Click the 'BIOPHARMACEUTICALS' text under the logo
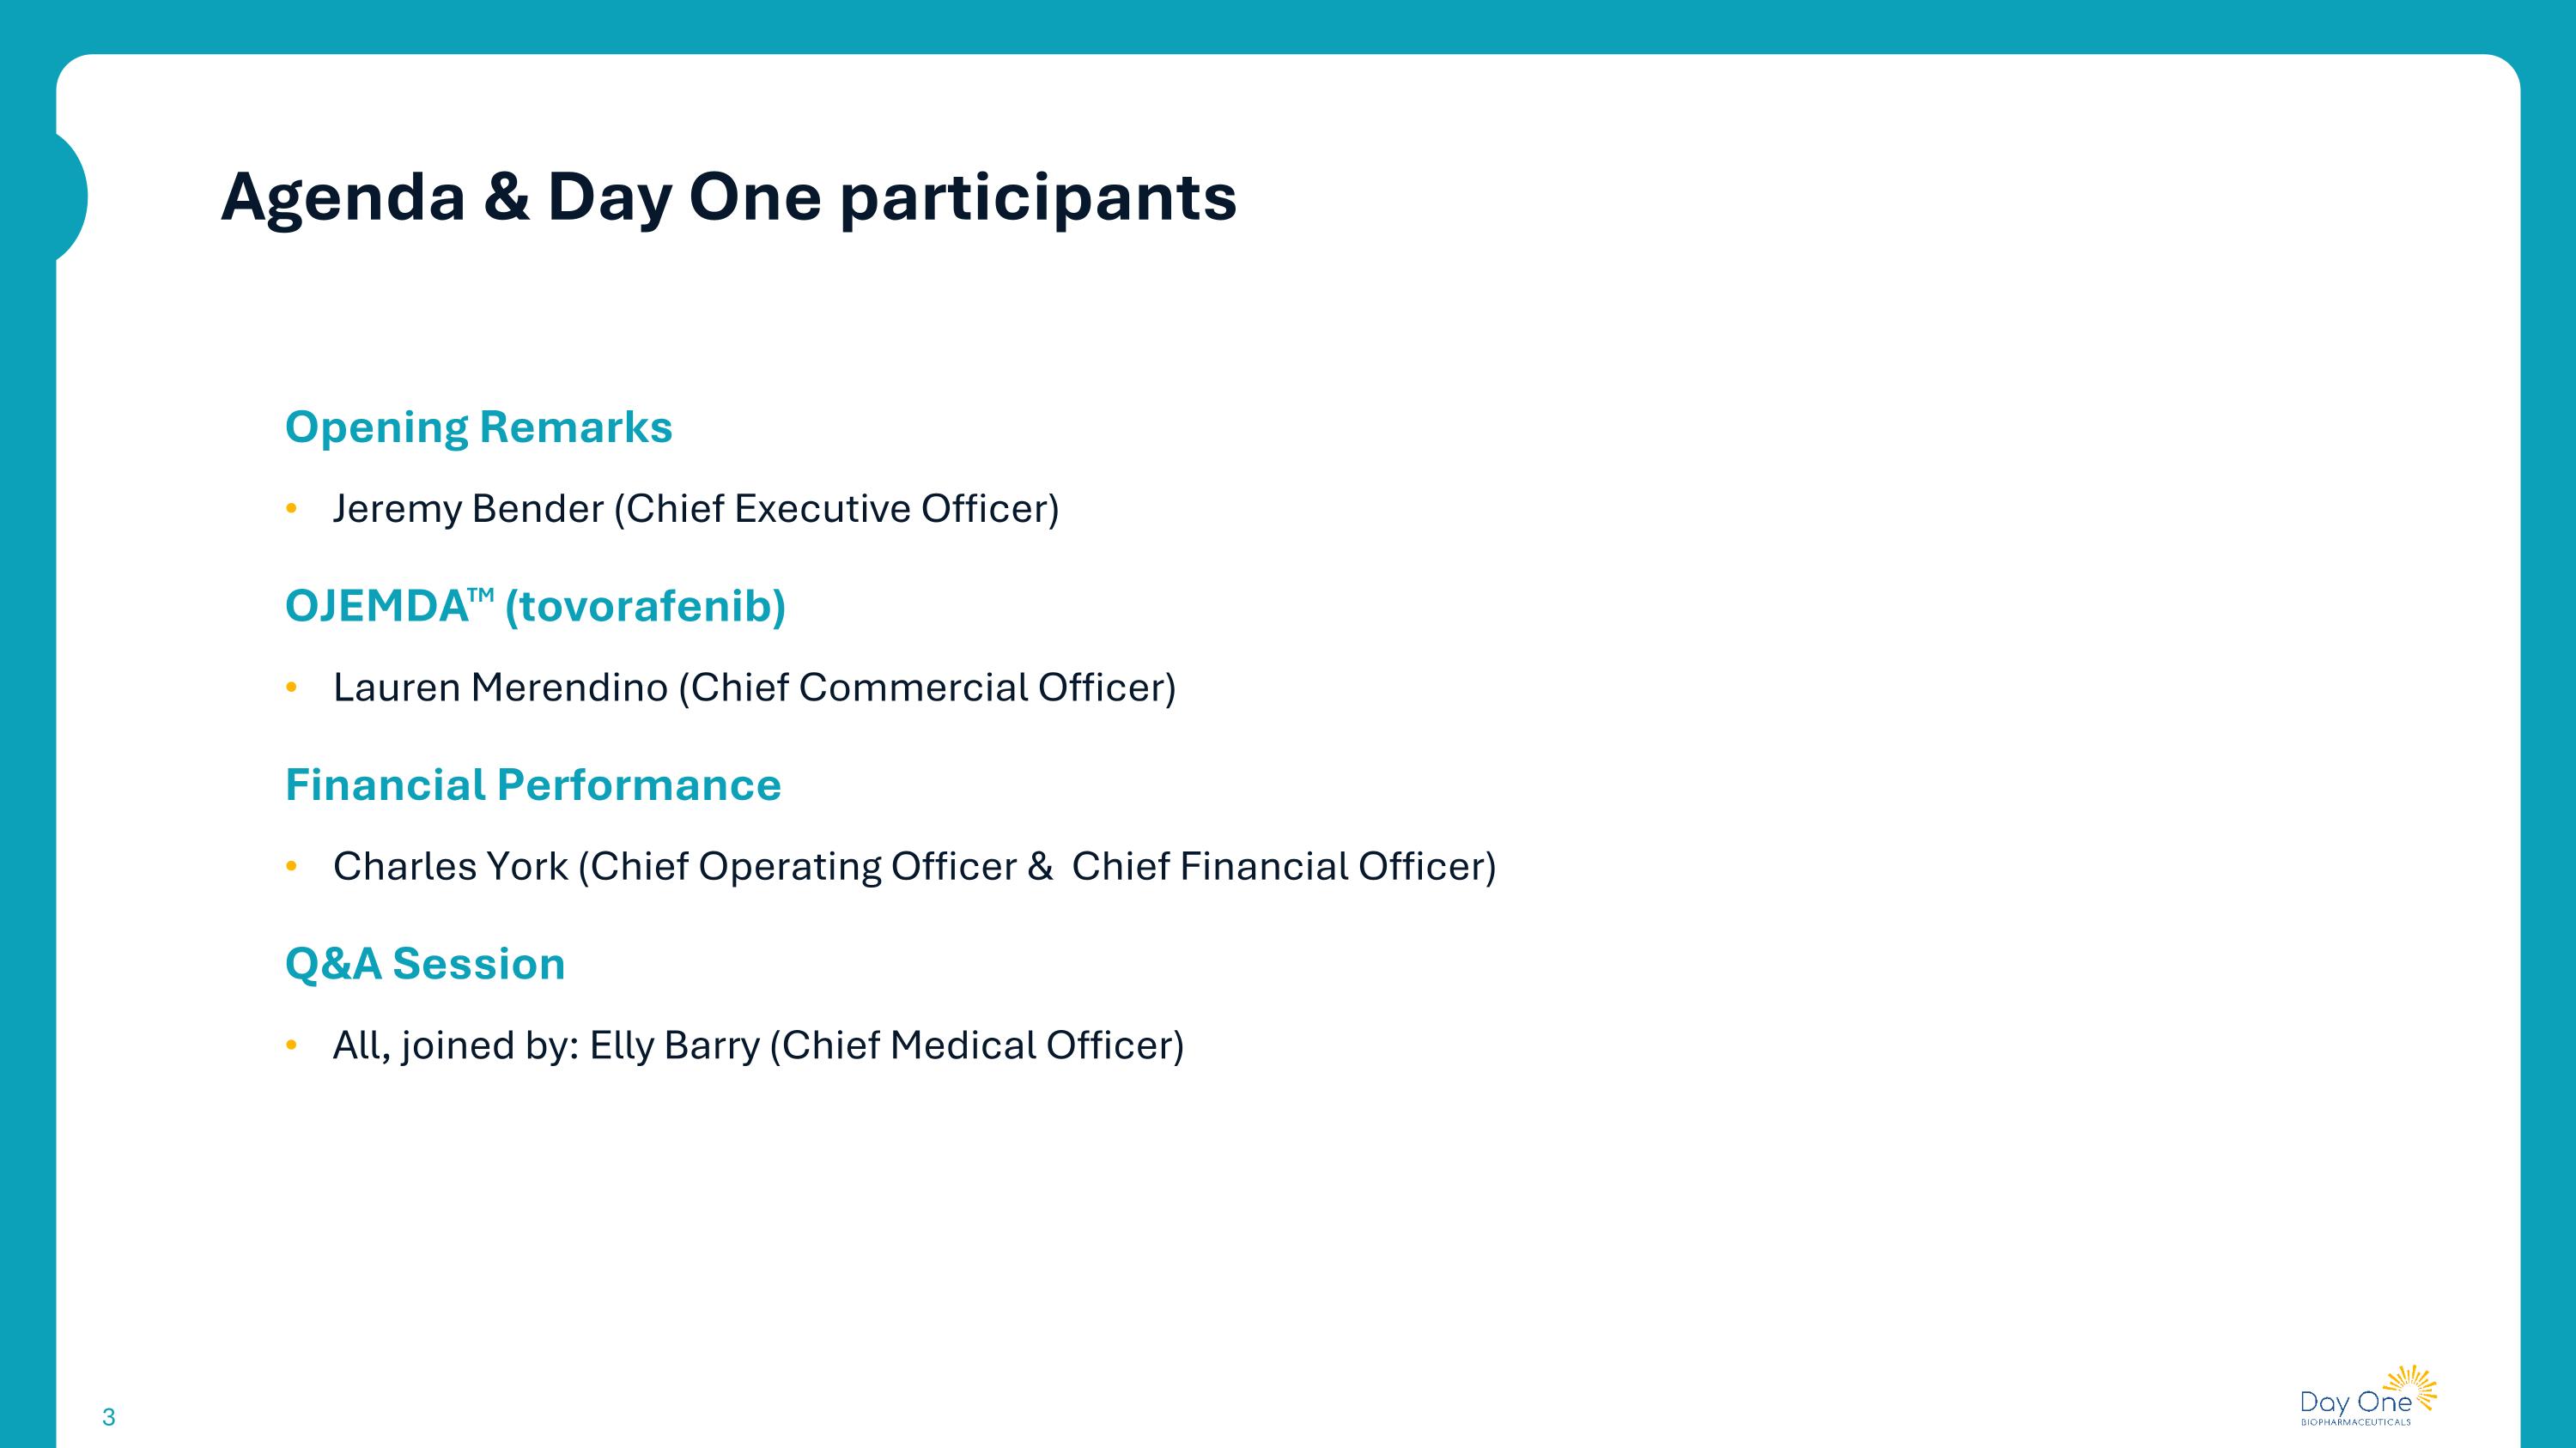Viewport: 2576px width, 1448px height. point(2355,1422)
